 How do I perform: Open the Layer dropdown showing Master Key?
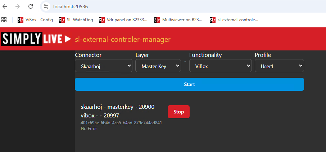coord(158,66)
